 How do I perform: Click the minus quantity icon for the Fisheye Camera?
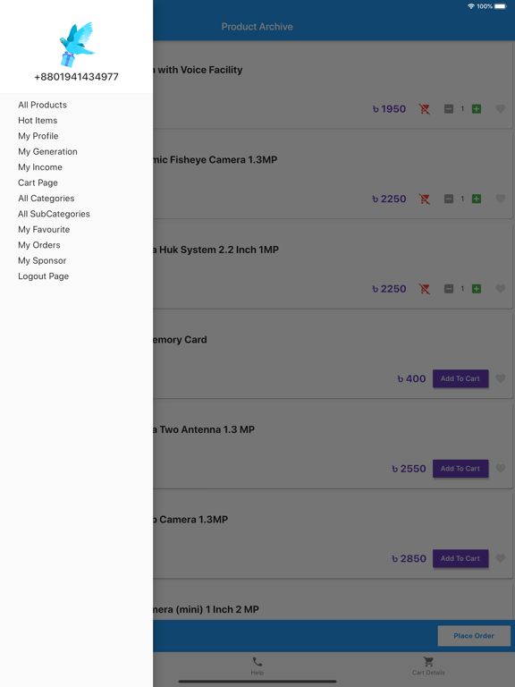click(x=449, y=199)
